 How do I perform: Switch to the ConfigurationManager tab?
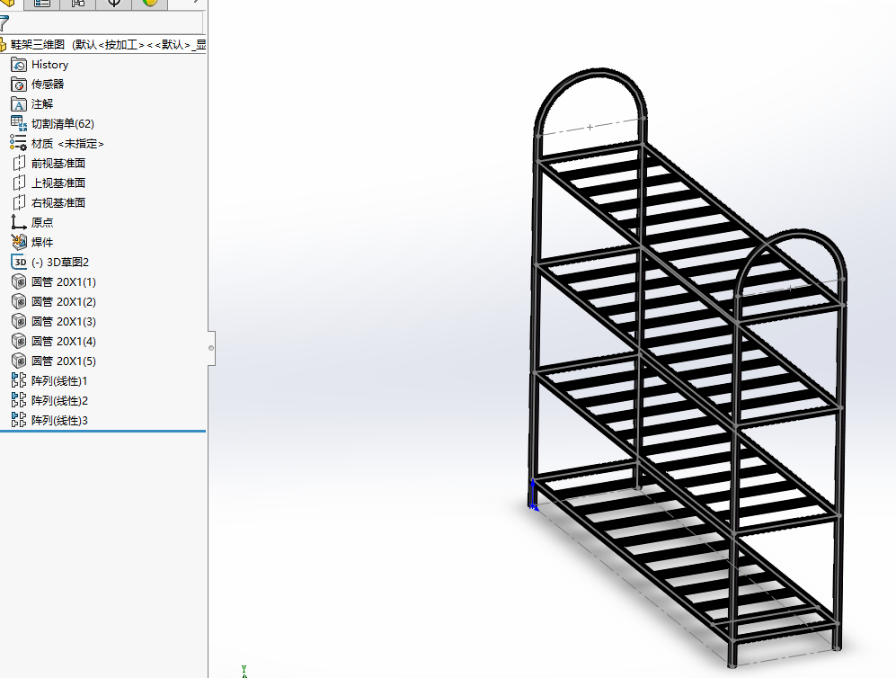click(78, 3)
